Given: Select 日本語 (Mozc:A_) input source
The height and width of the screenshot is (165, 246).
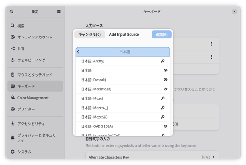Looking at the screenshot, I should point(123,108).
